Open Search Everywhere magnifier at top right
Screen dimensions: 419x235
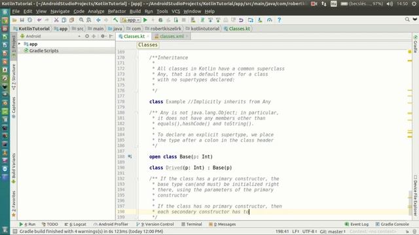tap(407, 20)
